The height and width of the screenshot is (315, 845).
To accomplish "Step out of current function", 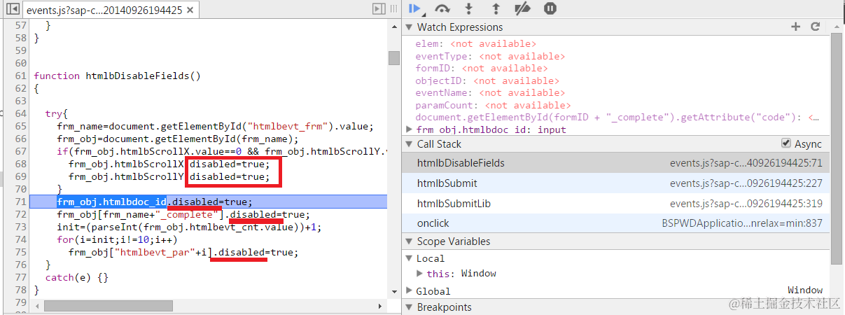I will [x=496, y=9].
